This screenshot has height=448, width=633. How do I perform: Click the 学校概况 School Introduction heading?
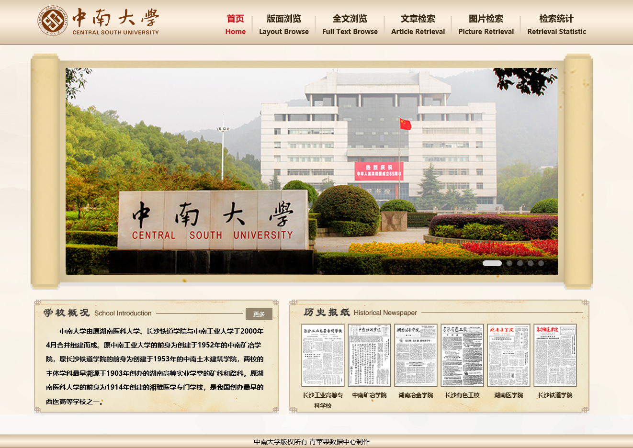[97, 313]
